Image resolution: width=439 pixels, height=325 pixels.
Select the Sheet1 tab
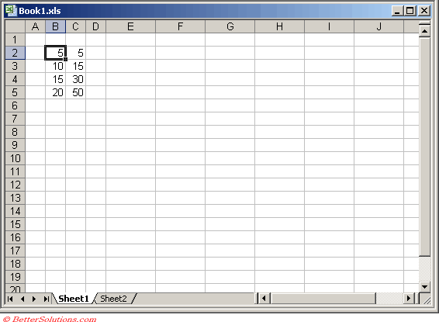pyautogui.click(x=74, y=299)
